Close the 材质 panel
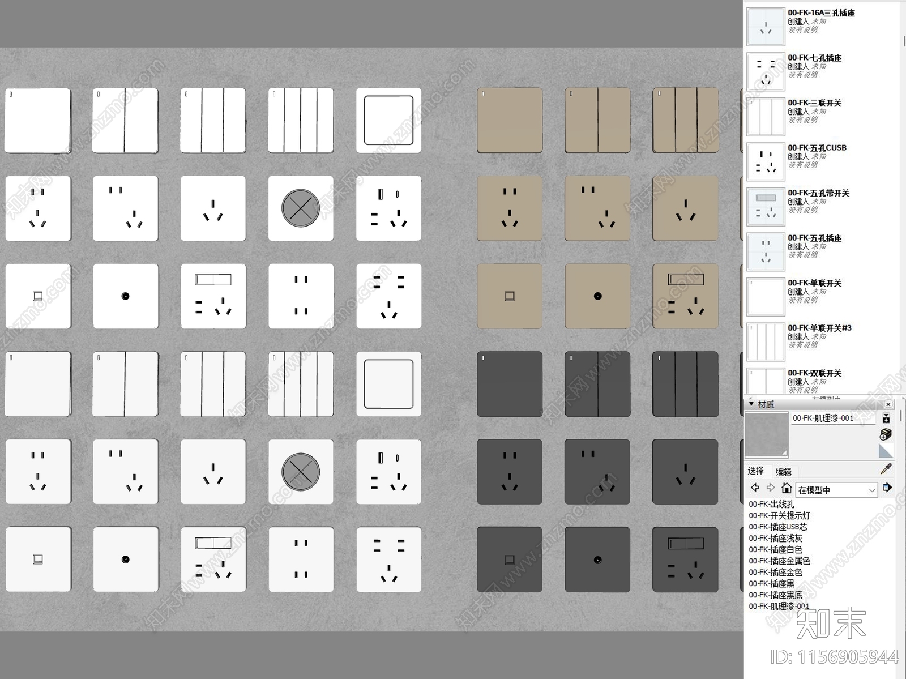 tap(888, 404)
